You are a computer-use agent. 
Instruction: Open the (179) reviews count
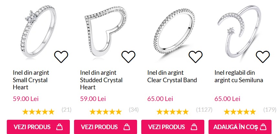270,110
